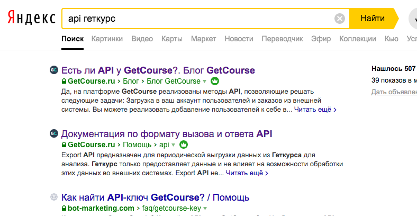This screenshot has width=417, height=216.
Task: Click 'Читать ещё' in the Export API snippet
Action: click(x=247, y=173)
